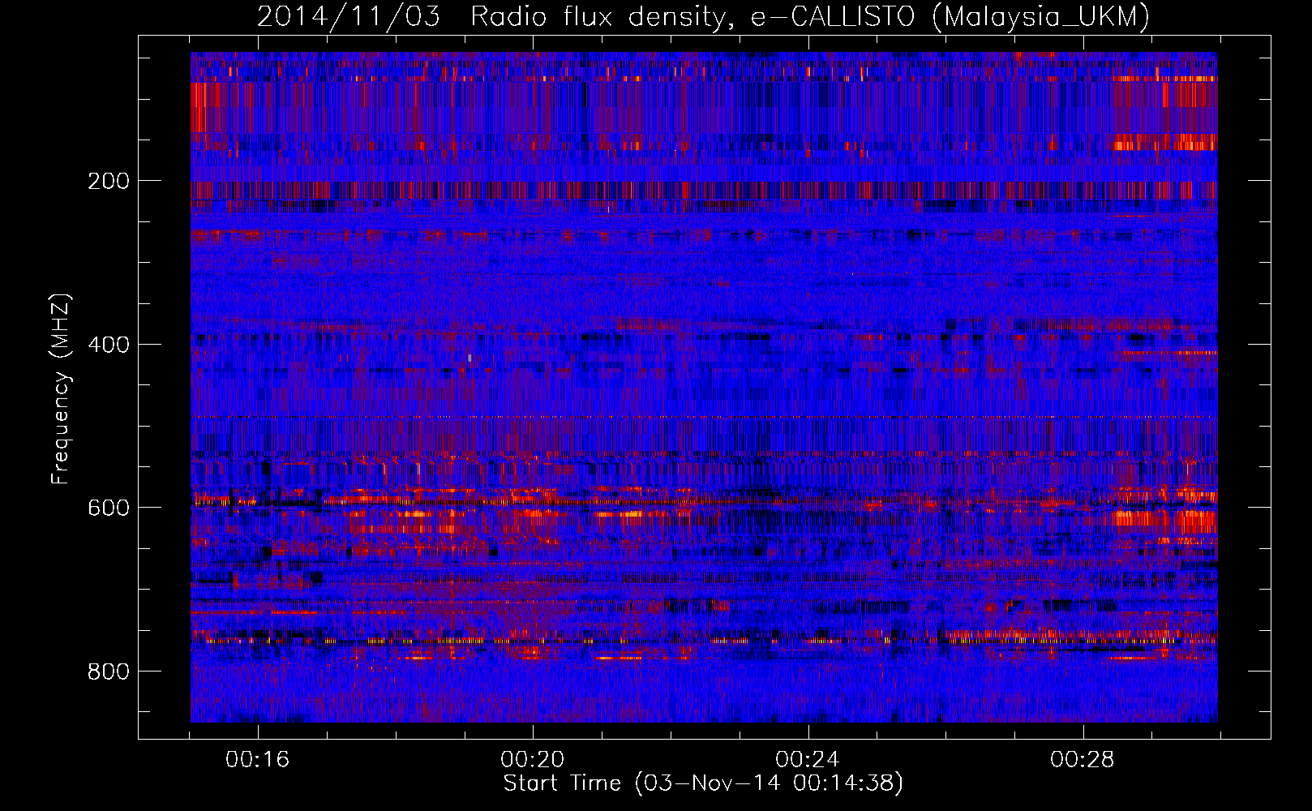Click the '800' frequency tick label

pos(109,672)
